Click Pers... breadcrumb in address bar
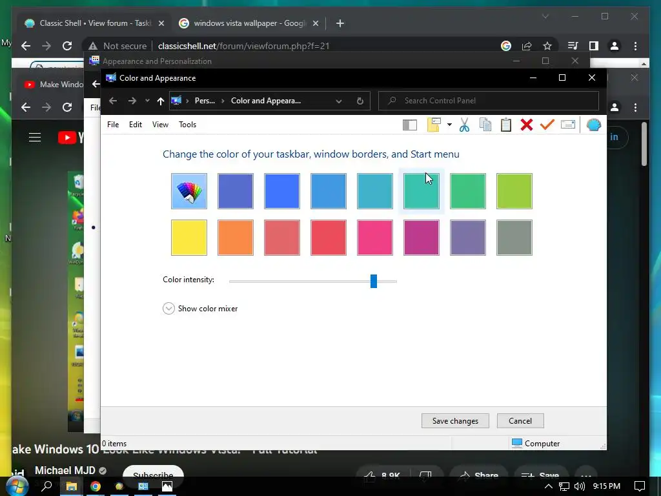This screenshot has height=496, width=661. [205, 101]
